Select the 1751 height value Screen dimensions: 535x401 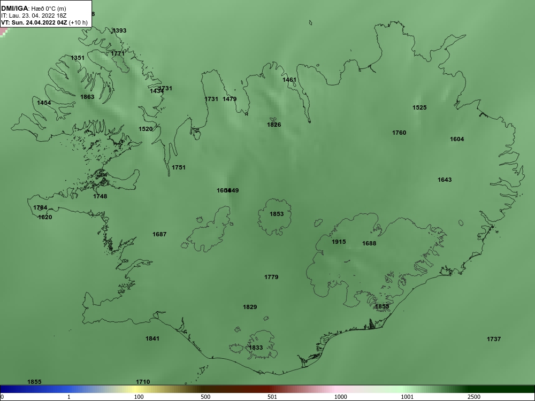tap(179, 167)
